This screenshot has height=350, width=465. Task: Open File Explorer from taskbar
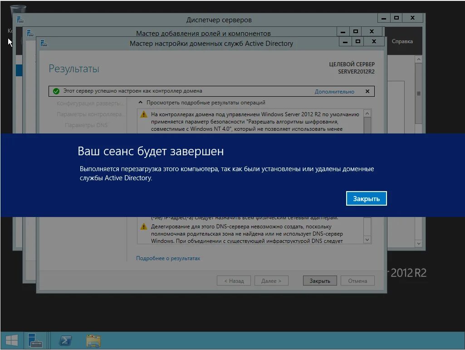point(93,341)
